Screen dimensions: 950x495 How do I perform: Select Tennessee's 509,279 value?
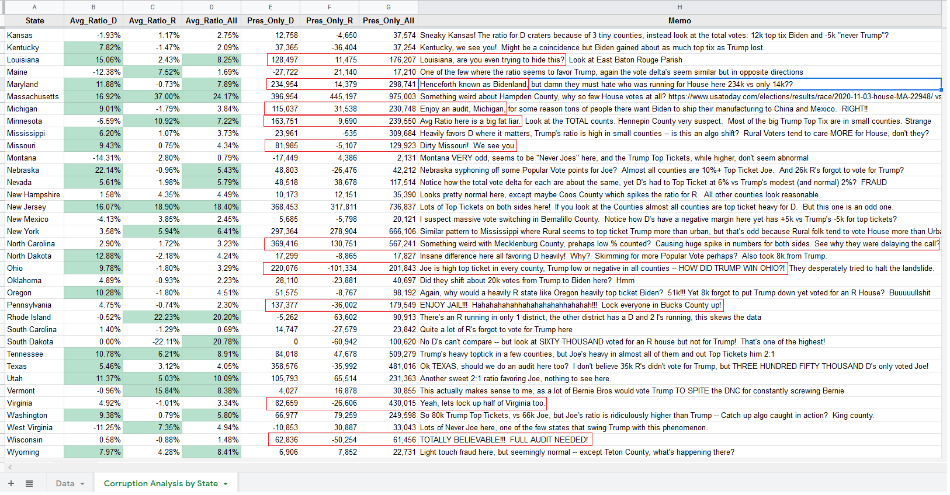coord(389,354)
